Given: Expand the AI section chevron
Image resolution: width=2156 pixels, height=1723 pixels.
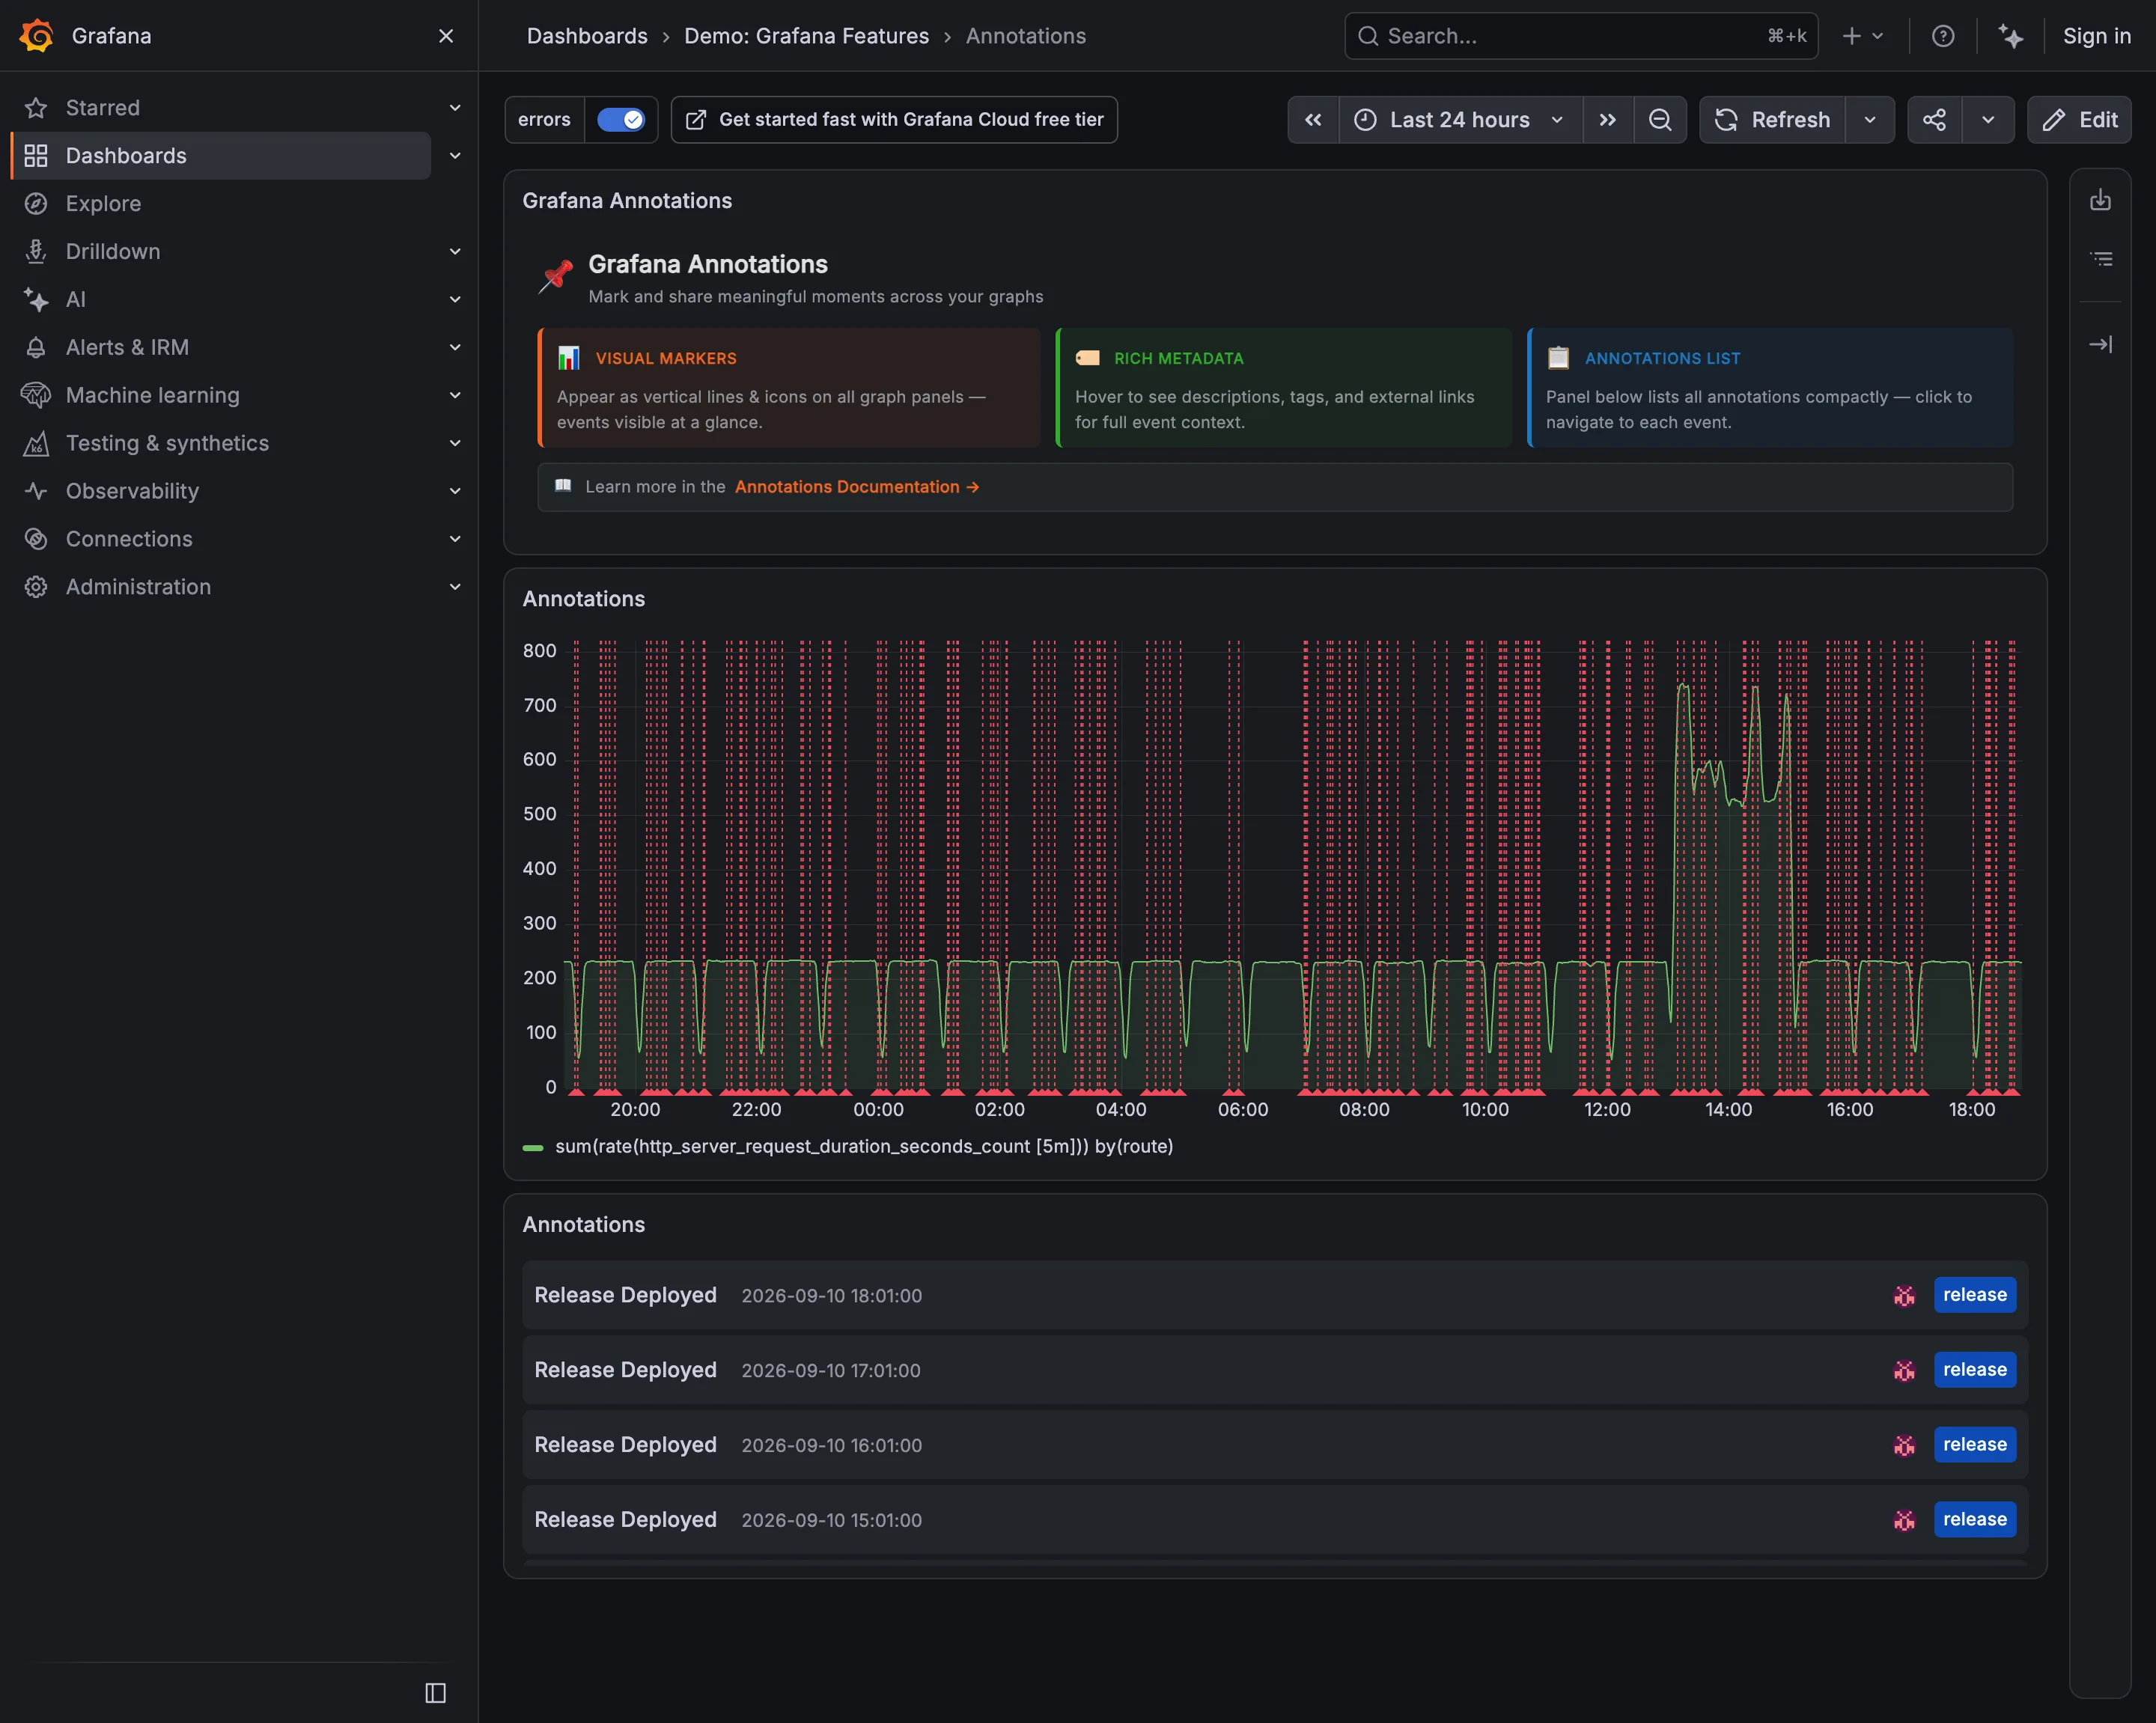Looking at the screenshot, I should tap(455, 300).
